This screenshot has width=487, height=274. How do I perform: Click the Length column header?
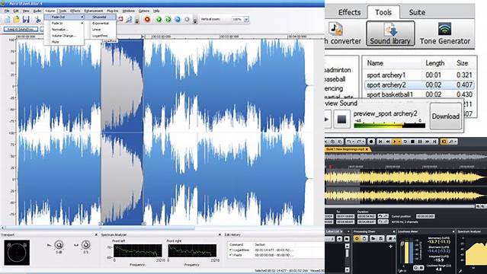click(x=435, y=63)
